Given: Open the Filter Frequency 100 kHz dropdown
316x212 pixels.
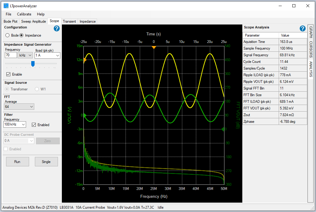Looking at the screenshot, I should point(15,125).
